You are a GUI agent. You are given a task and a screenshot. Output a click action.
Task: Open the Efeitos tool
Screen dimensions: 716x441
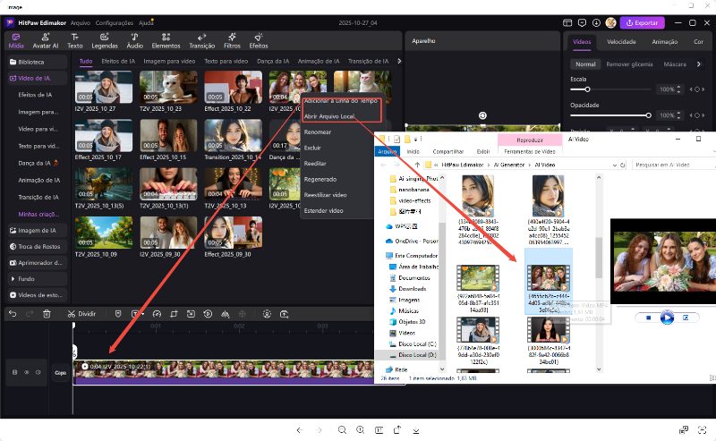tap(259, 40)
